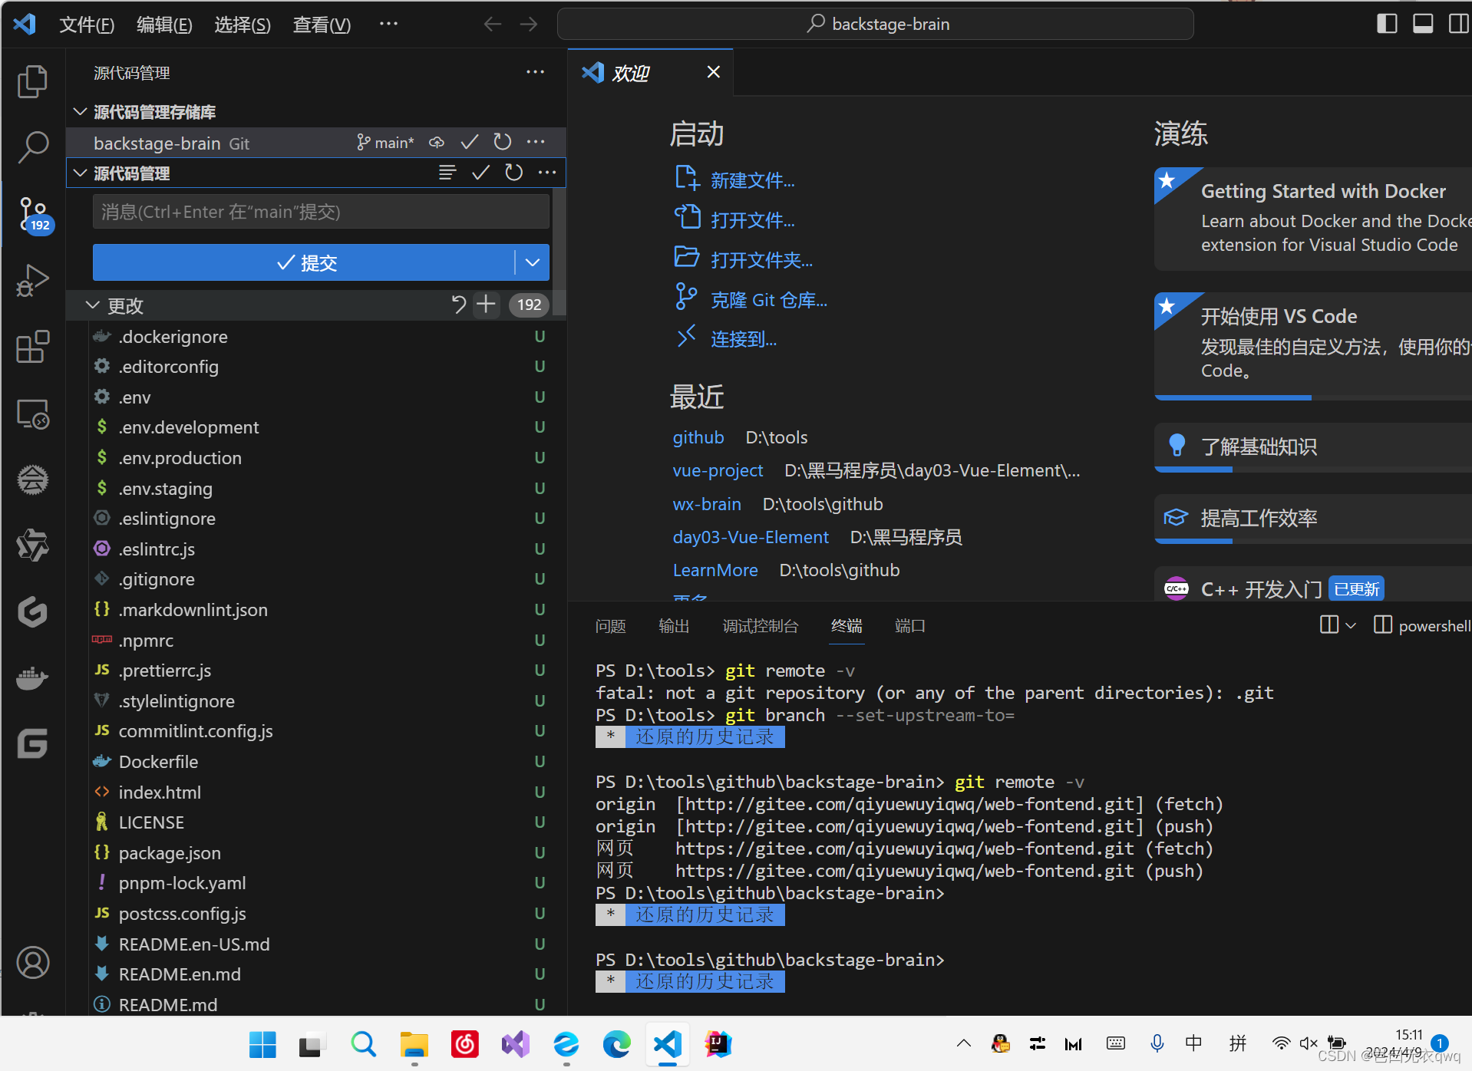Screen dimensions: 1472x1071
Task: Open File Explorer from taskbar
Action: (414, 1044)
